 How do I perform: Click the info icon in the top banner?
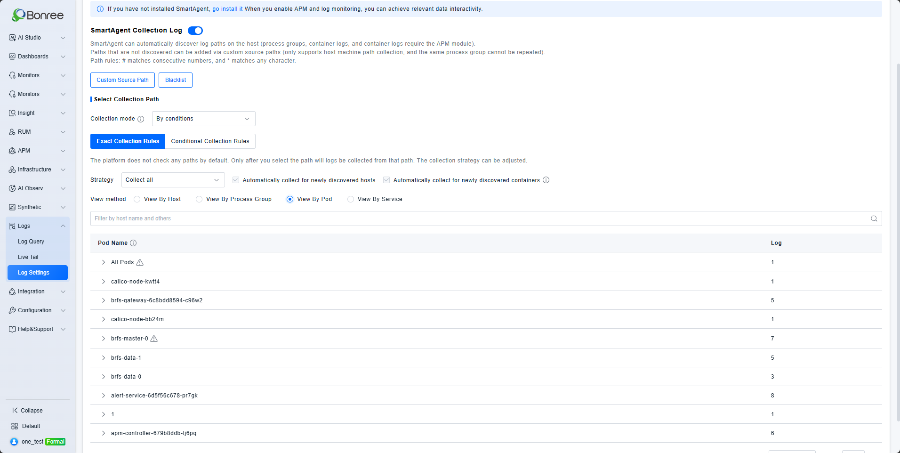point(100,9)
